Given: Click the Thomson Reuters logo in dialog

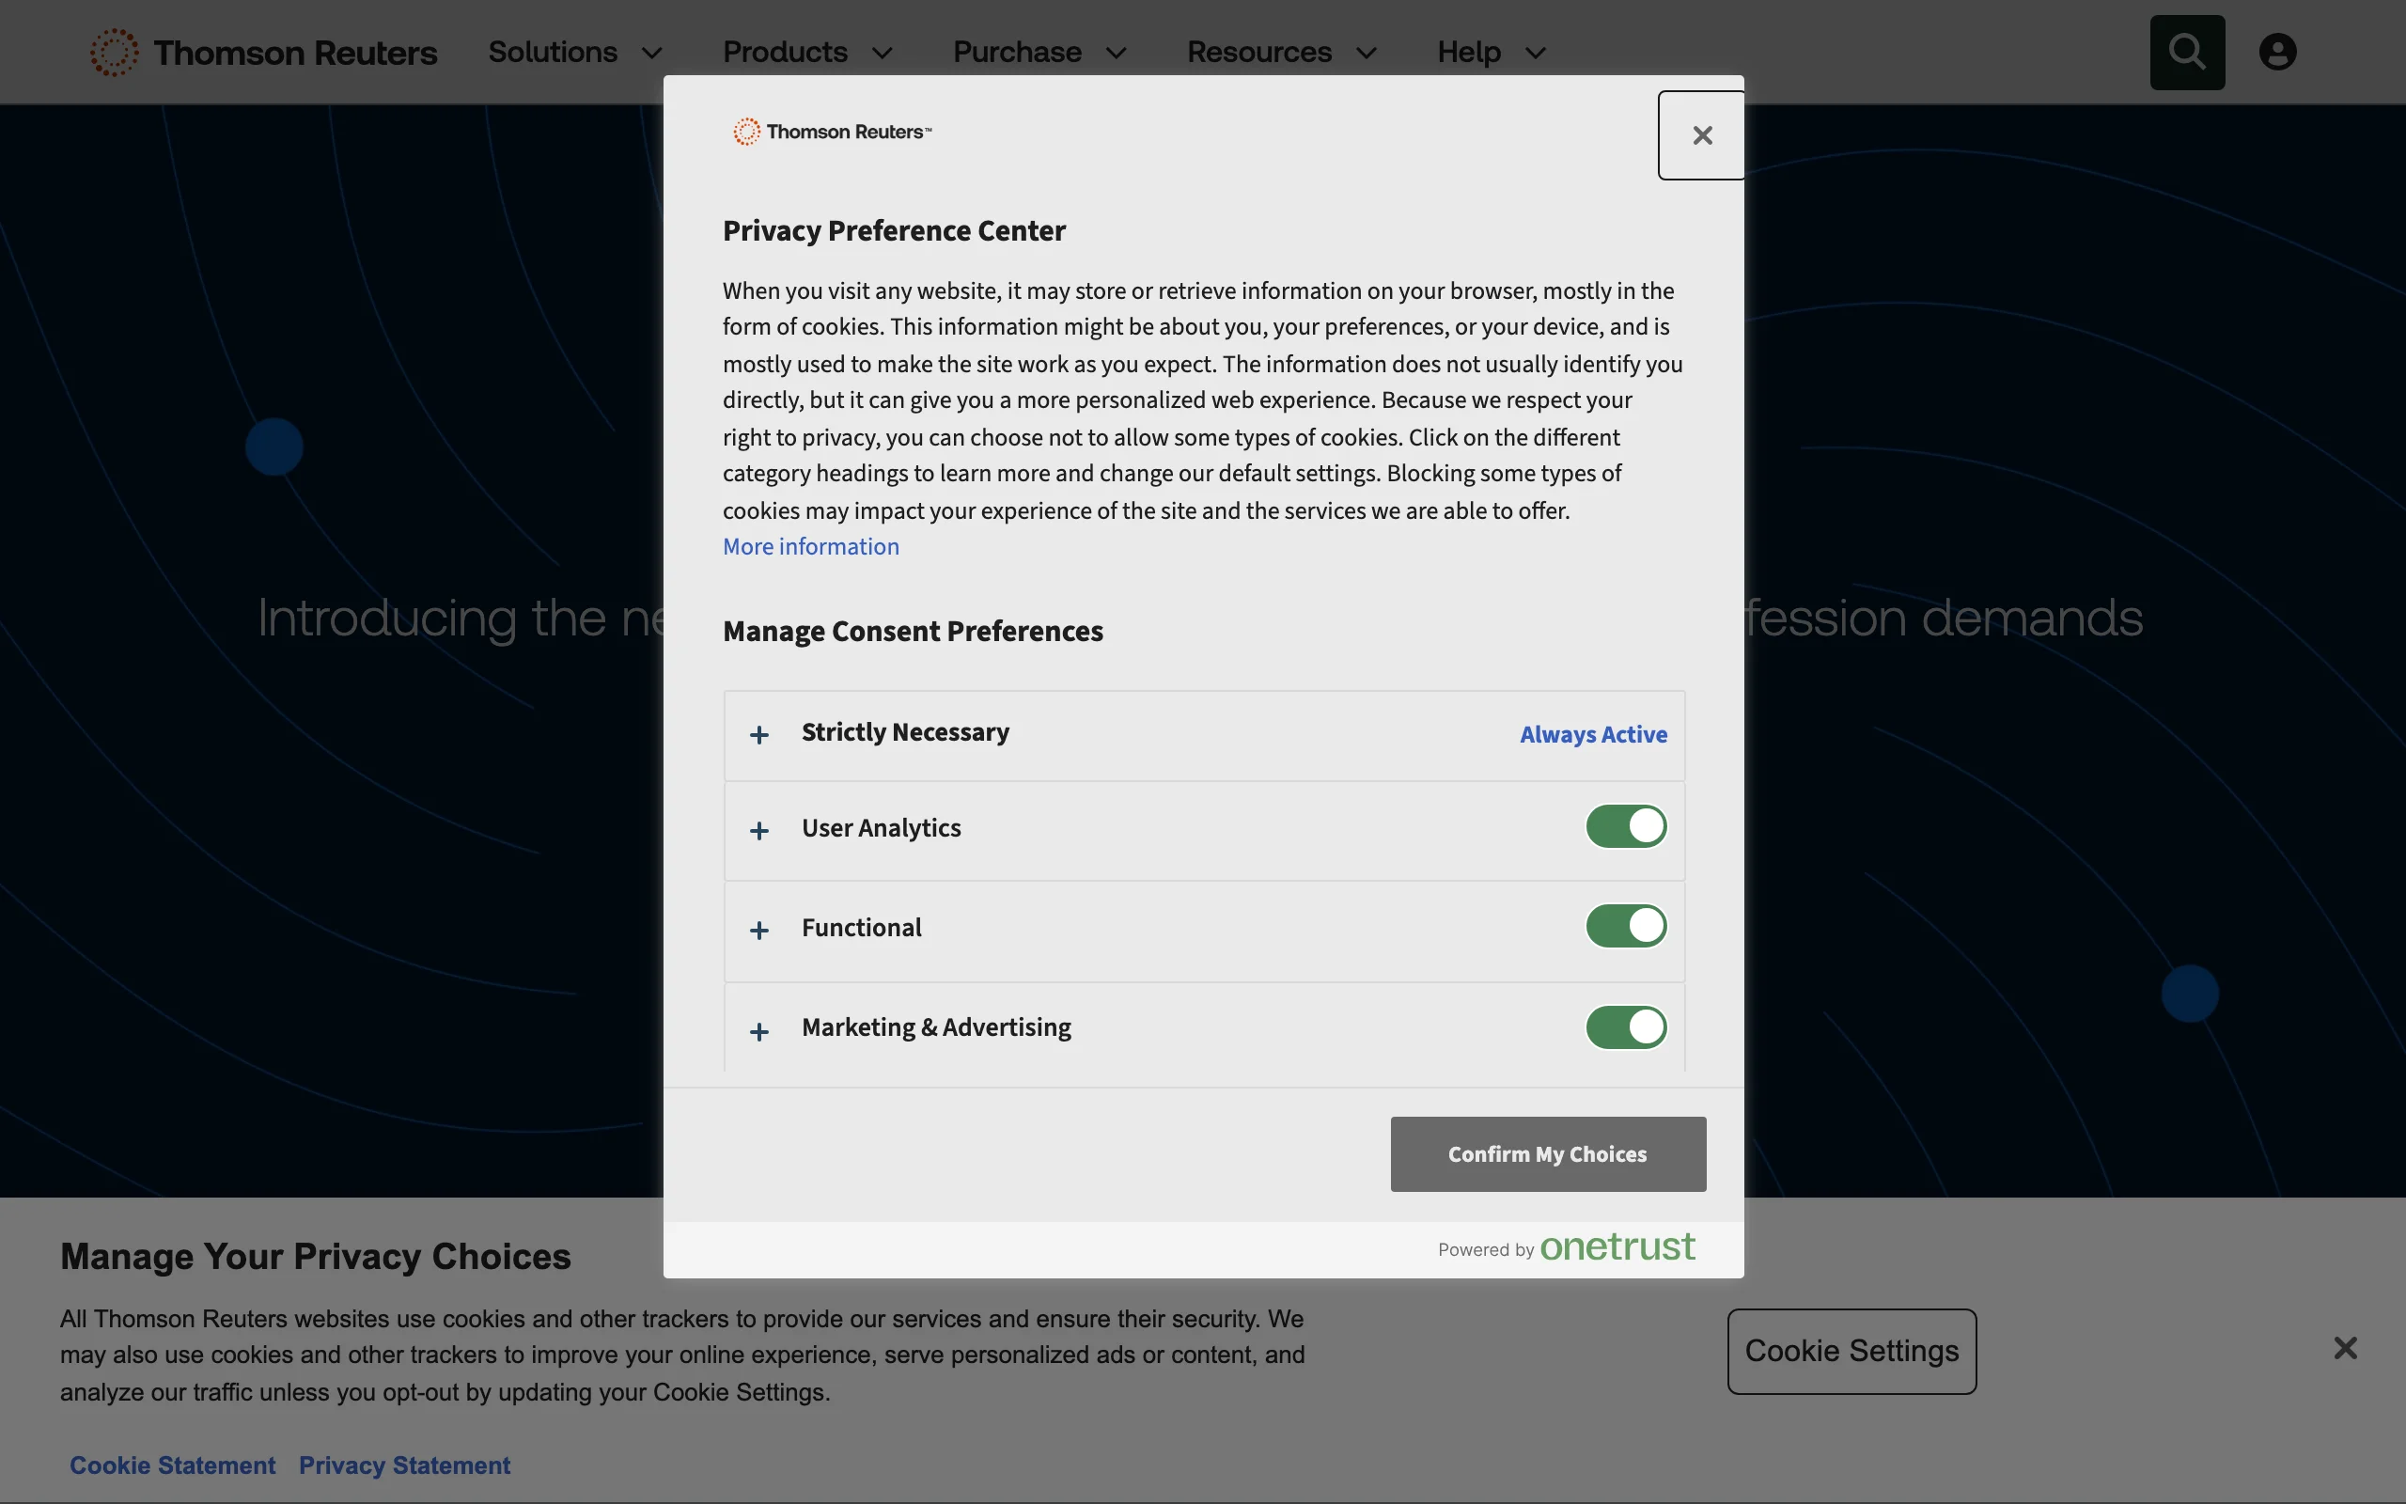Looking at the screenshot, I should pyautogui.click(x=832, y=132).
